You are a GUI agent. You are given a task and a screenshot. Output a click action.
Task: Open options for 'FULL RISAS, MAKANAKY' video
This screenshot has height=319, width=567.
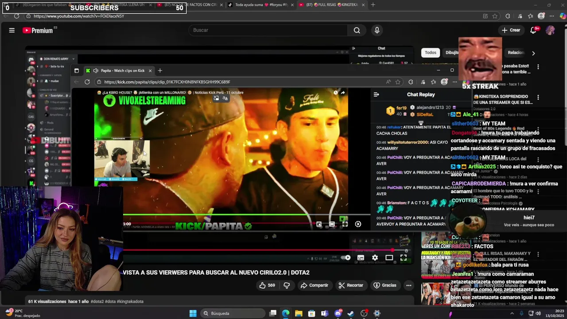(x=538, y=255)
